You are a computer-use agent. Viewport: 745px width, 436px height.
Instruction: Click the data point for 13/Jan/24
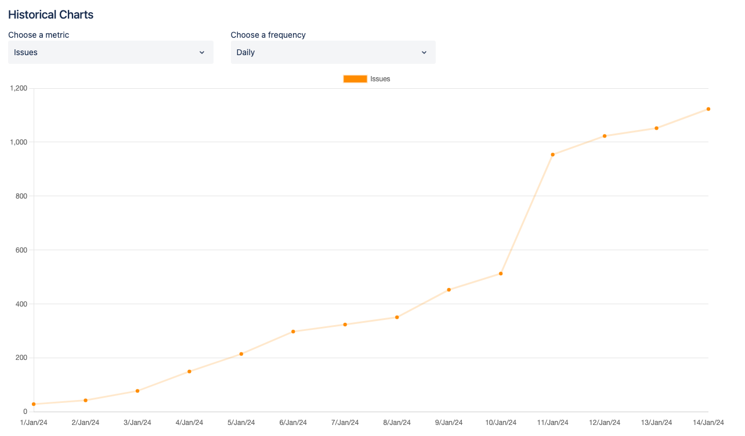point(656,128)
